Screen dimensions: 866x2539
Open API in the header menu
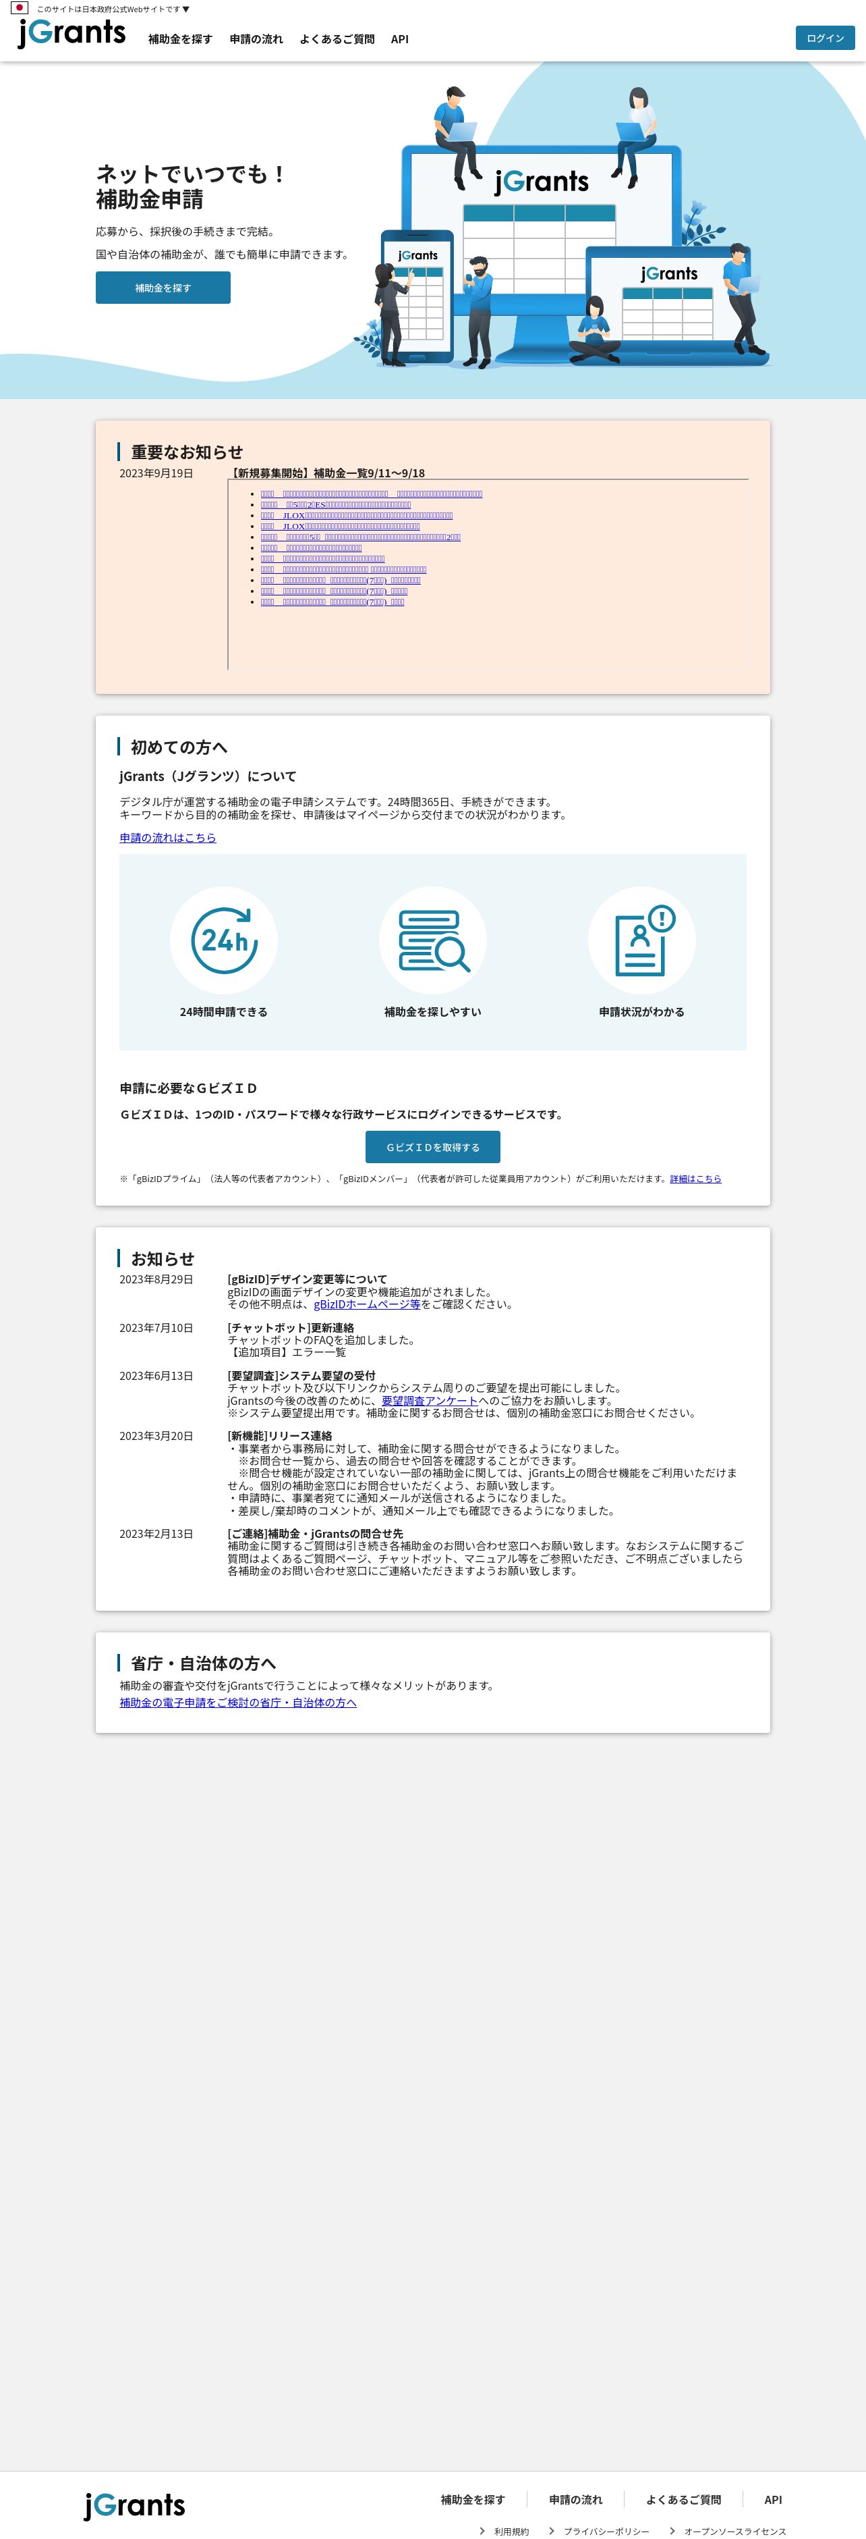pos(399,39)
